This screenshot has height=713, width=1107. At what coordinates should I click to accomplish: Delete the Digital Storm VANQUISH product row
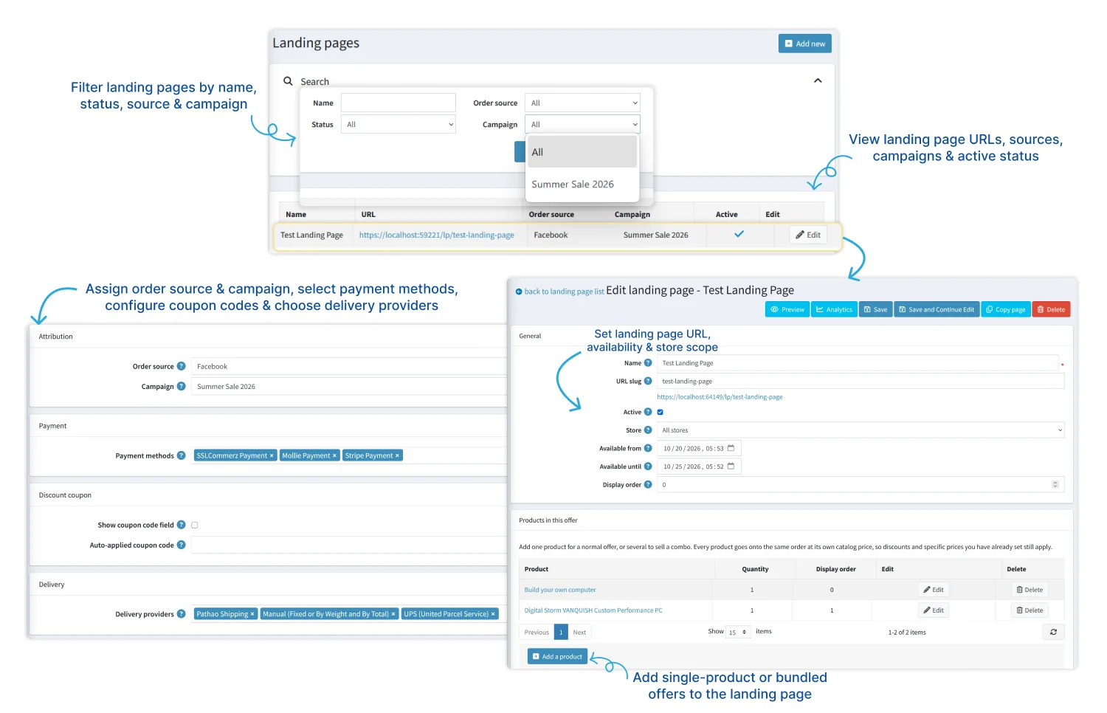pos(1030,610)
